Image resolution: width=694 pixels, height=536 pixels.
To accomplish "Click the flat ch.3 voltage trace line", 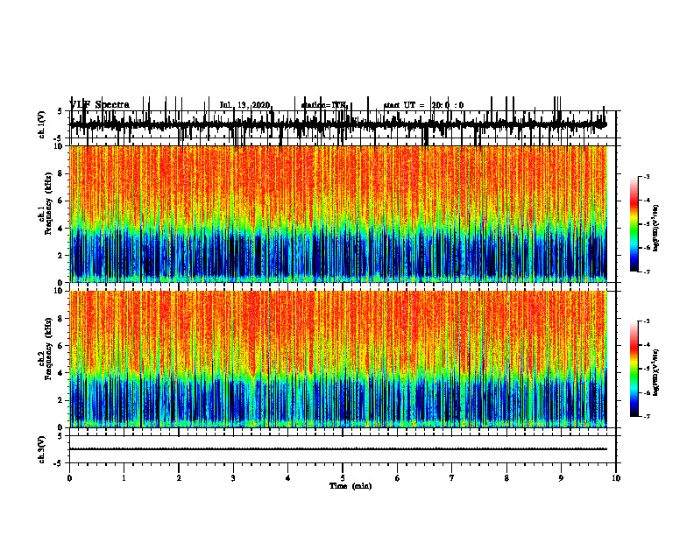I will click(337, 449).
